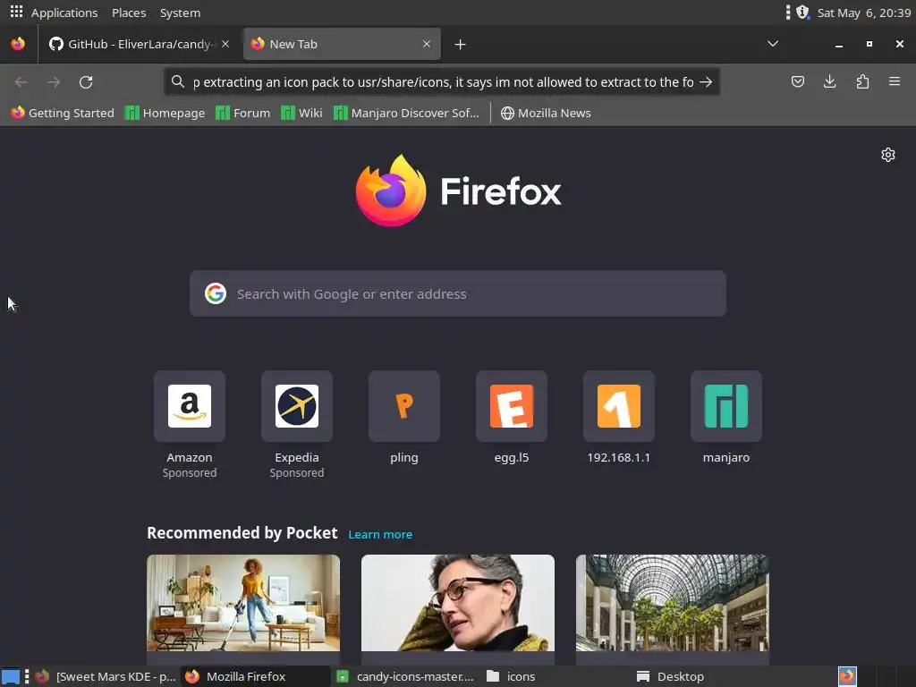Click the Pocket Learn more link

(380, 534)
